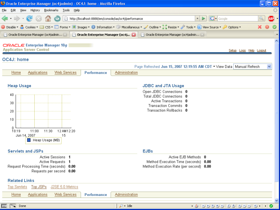Close the active Oracle Enterprise Manager tab

coord(134,35)
